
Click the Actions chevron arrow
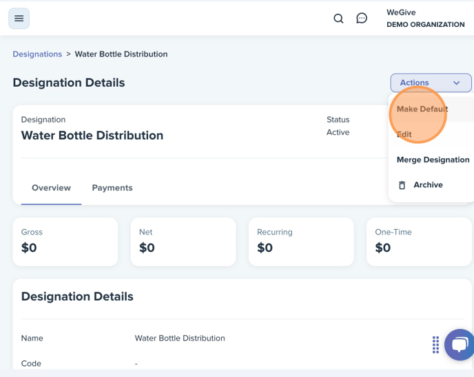457,83
